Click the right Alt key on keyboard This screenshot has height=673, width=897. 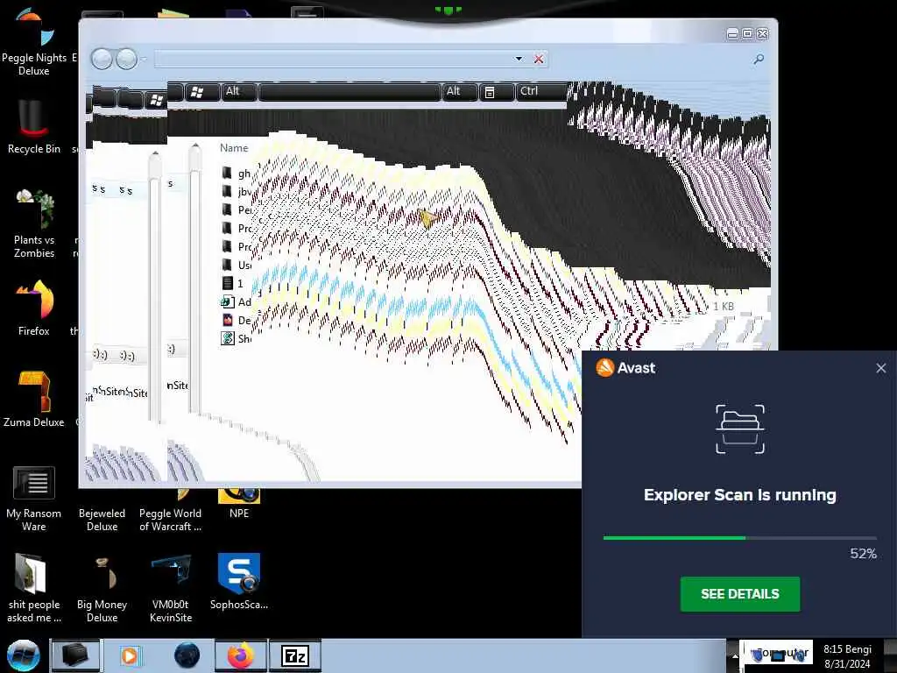click(x=459, y=91)
